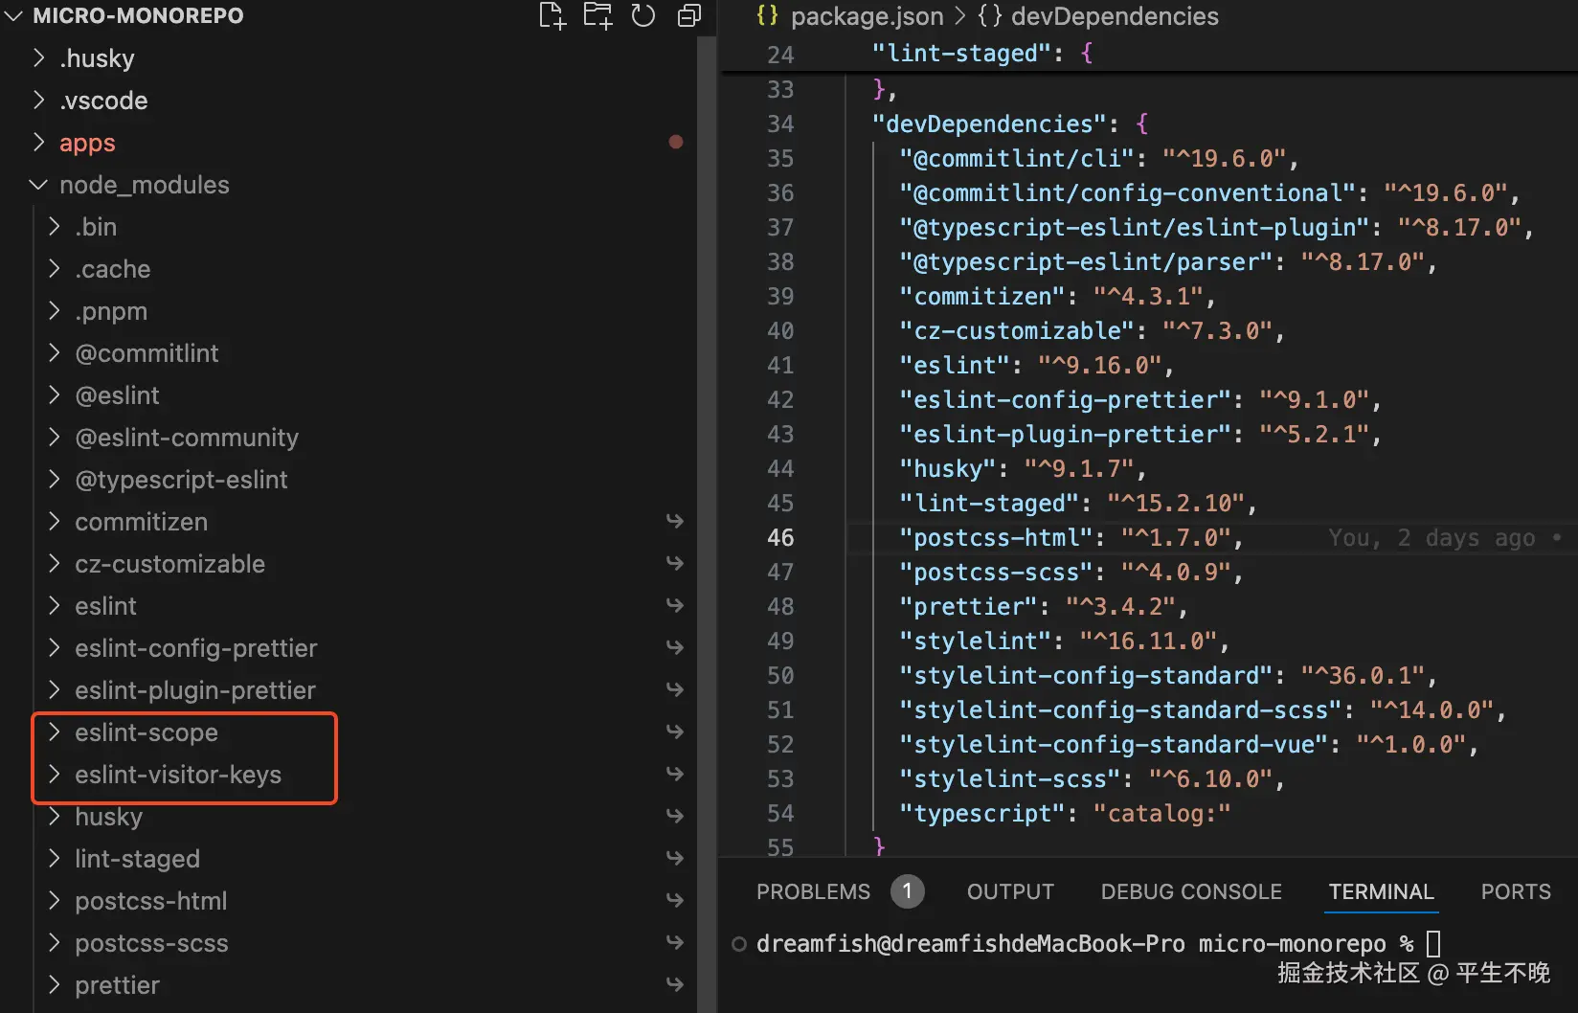The height and width of the screenshot is (1013, 1578).
Task: Open the DEBUG CONSOLE tab
Action: pyautogui.click(x=1191, y=891)
